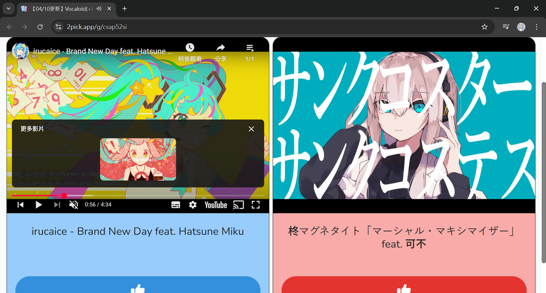Close the 更多影片 overlay panel
Viewport: 546px width, 293px height.
tap(252, 129)
